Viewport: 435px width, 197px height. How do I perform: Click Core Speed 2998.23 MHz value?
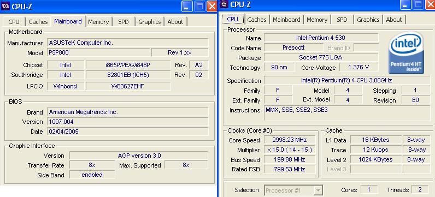click(x=290, y=140)
